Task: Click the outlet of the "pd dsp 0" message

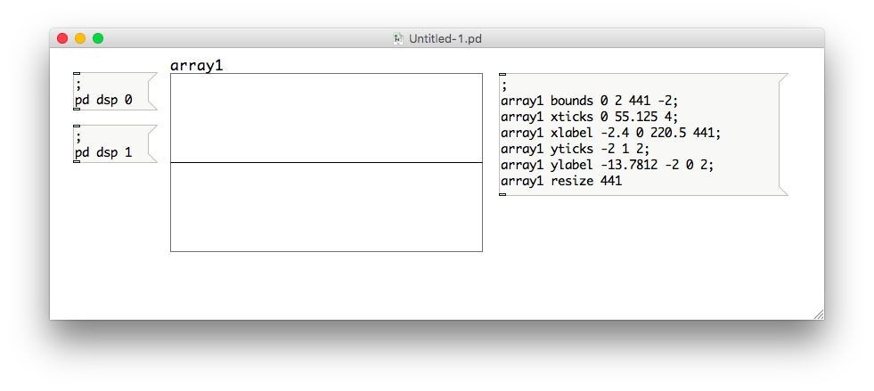Action: click(x=77, y=110)
